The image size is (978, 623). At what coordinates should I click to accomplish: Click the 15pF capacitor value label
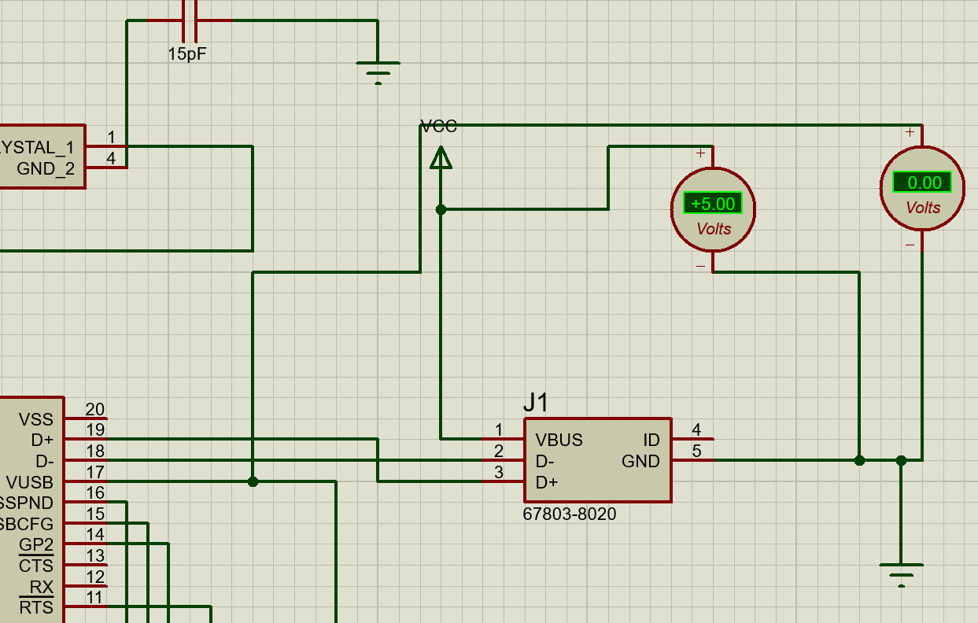pos(187,55)
